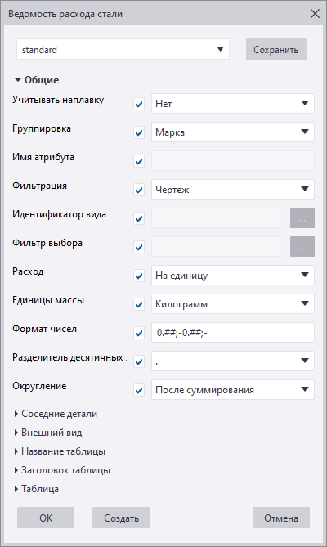Toggle the Фильтрация checkbox

(x=139, y=190)
